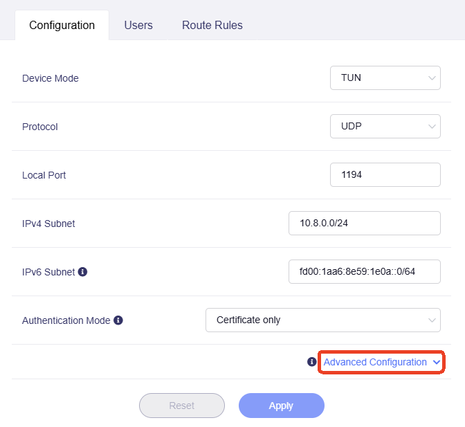The height and width of the screenshot is (427, 465).
Task: Open the Certificate only authentication dropdown
Action: pos(322,320)
